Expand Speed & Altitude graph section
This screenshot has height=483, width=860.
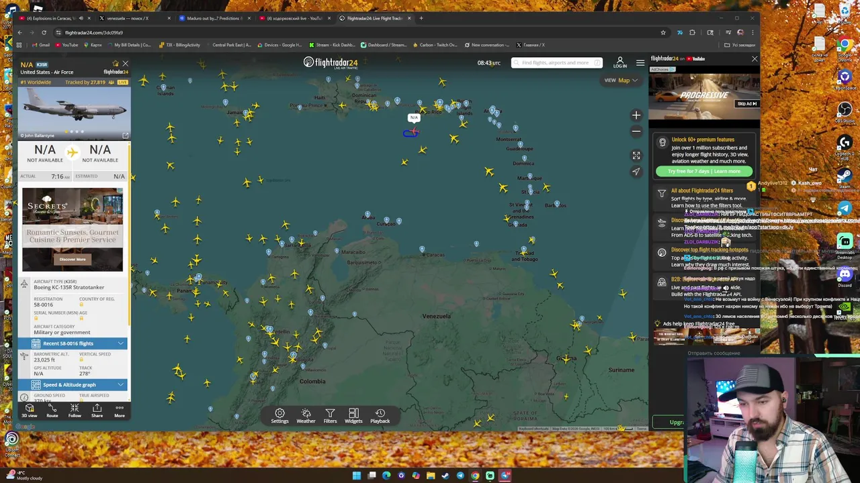[74, 385]
